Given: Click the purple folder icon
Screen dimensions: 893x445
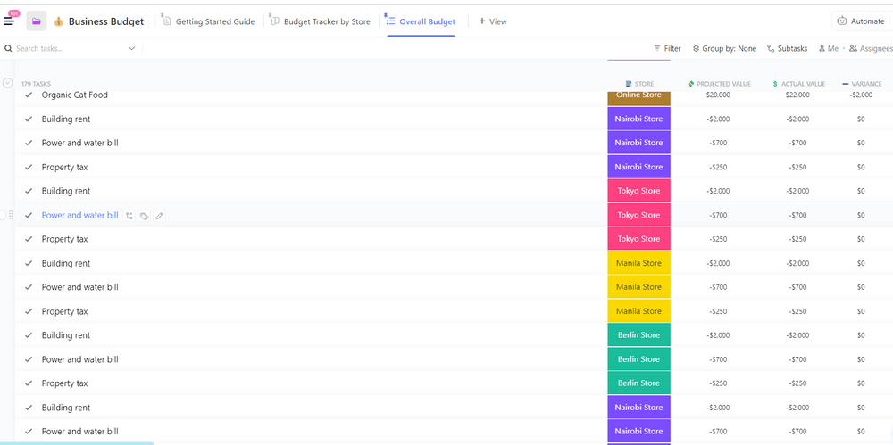Looking at the screenshot, I should click(37, 21).
